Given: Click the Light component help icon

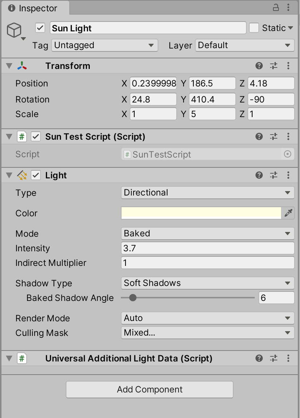Looking at the screenshot, I should [x=259, y=175].
